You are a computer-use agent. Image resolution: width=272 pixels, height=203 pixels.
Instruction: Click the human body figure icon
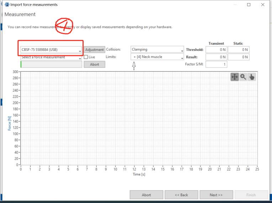point(134,66)
